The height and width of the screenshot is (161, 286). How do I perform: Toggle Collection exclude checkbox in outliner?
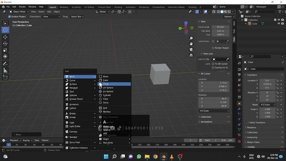[275, 20]
